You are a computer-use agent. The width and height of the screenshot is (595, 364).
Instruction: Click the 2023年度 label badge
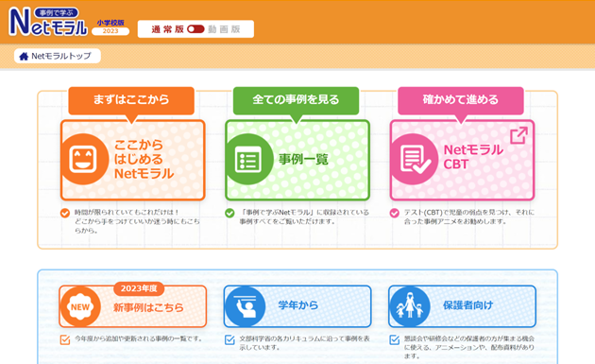[x=139, y=288]
